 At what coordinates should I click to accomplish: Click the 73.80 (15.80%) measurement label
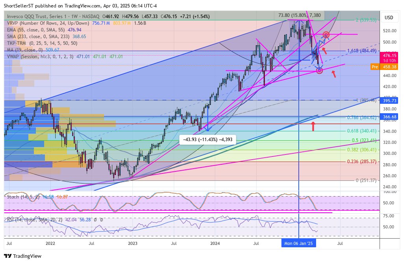pyautogui.click(x=300, y=15)
